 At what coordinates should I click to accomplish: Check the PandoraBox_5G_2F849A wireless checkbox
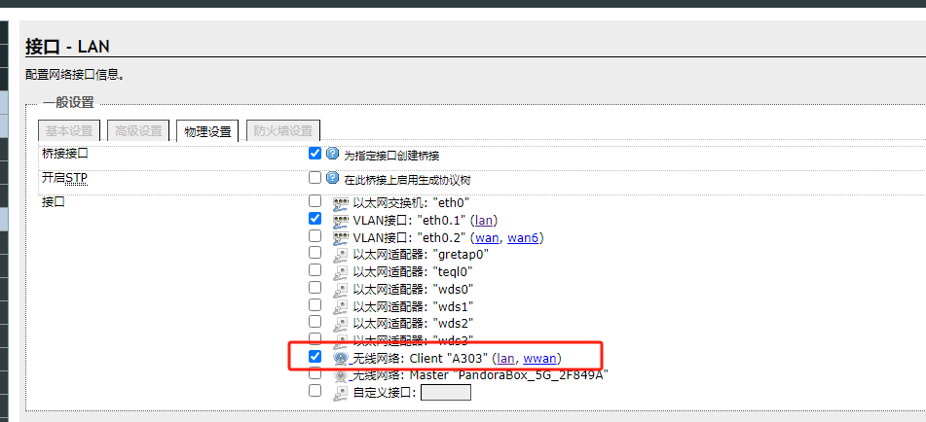pos(315,373)
